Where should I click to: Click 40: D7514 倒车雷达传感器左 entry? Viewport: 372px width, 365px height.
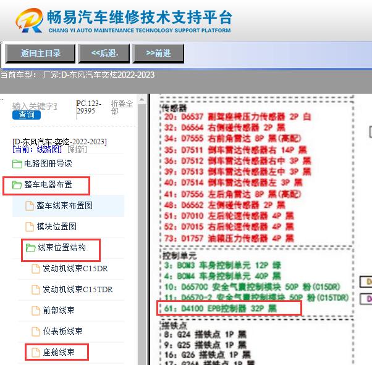point(233,182)
